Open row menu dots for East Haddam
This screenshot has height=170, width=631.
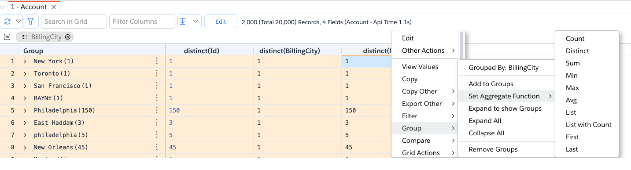[157, 123]
